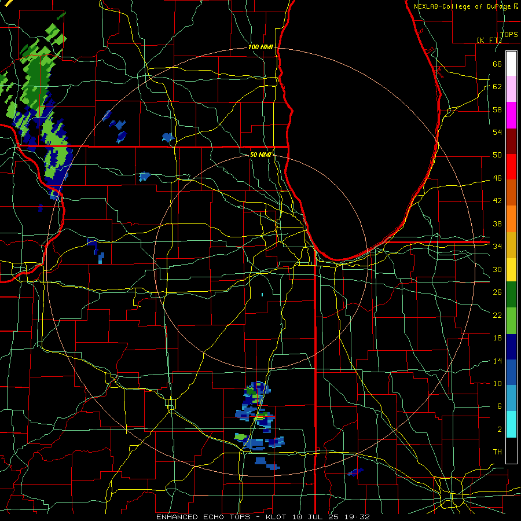Select the dark green legend swatch

pos(511,295)
